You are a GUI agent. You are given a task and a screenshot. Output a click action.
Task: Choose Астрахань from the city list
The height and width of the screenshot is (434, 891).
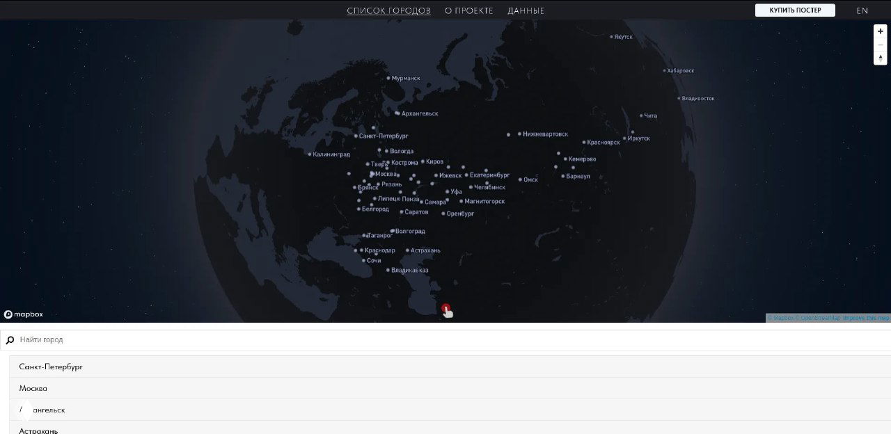click(x=38, y=430)
